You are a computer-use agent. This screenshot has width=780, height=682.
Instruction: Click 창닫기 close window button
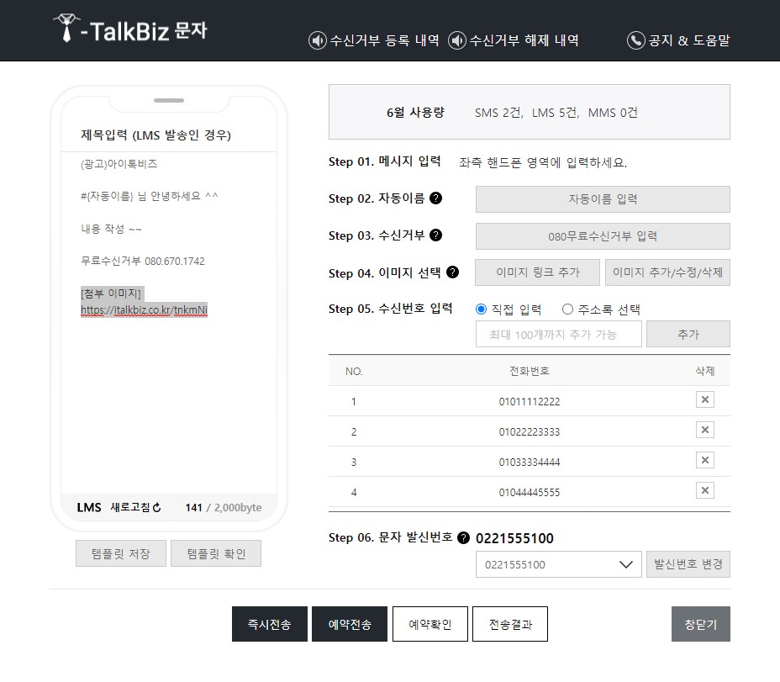coord(701,624)
